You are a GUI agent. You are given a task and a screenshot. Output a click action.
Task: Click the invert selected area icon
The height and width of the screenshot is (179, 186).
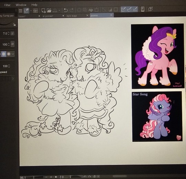click(x=110, y=9)
